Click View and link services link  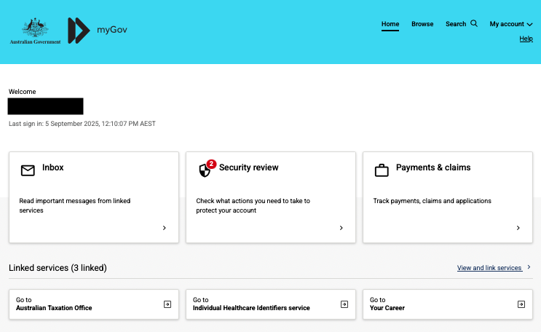point(489,268)
